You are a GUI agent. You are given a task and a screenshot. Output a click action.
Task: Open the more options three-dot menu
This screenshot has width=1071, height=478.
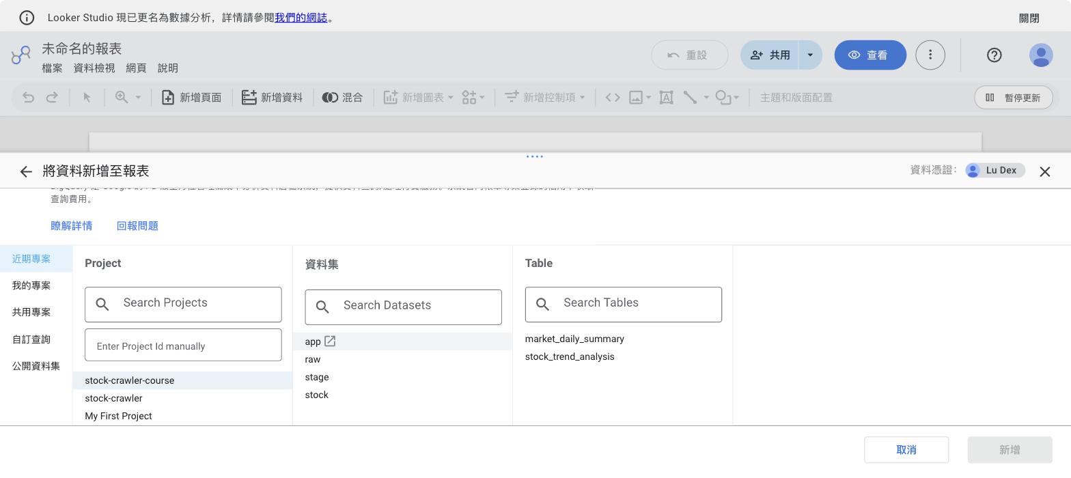(930, 55)
